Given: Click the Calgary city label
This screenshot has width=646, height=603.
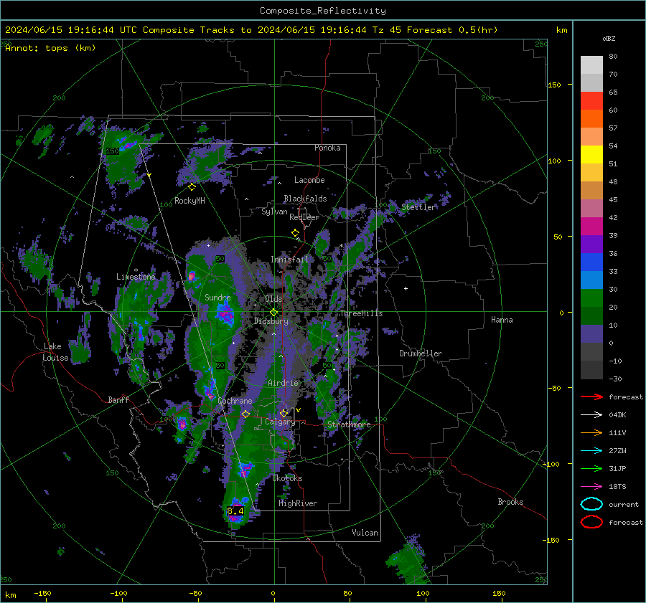Looking at the screenshot, I should click(280, 422).
